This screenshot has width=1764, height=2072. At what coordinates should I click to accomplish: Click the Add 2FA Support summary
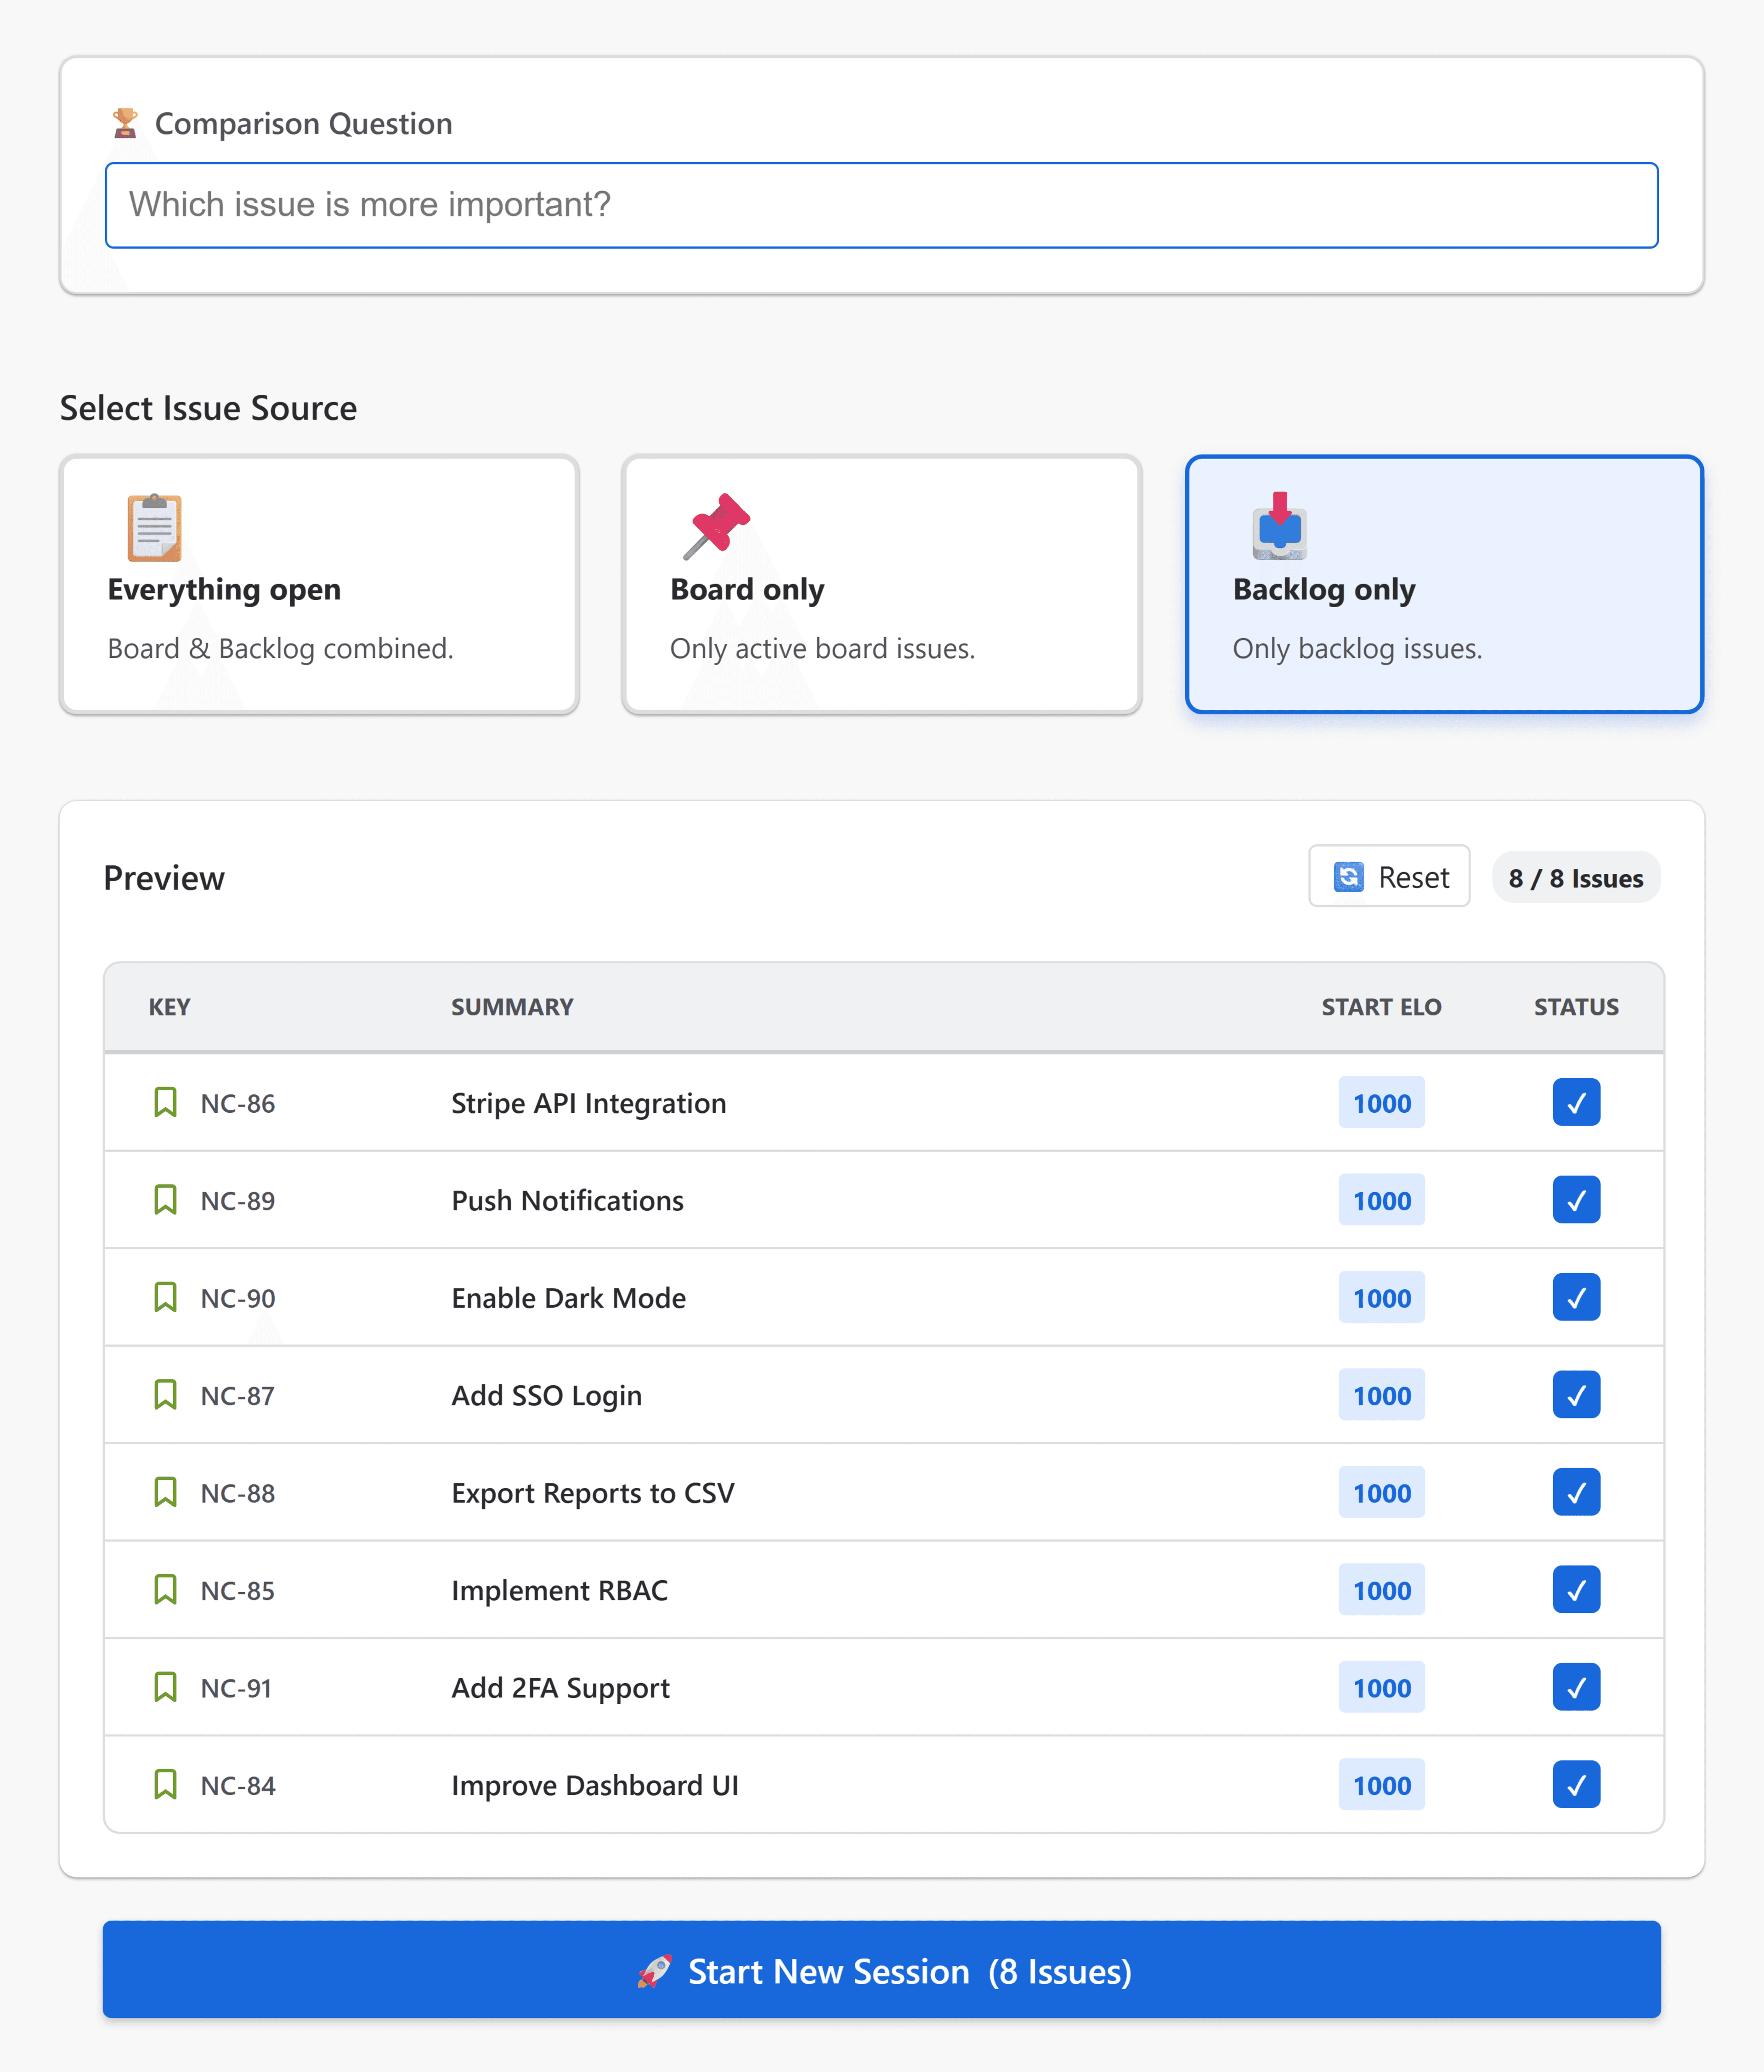(561, 1688)
